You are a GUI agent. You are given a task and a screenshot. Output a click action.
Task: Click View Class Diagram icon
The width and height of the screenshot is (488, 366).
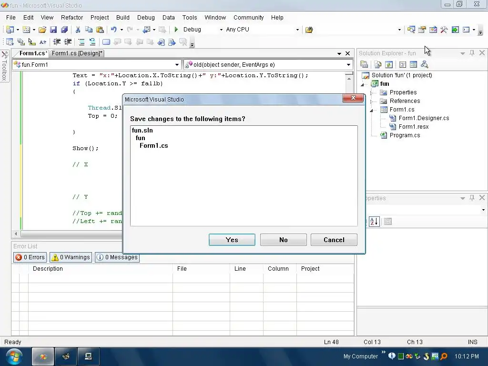click(x=425, y=64)
